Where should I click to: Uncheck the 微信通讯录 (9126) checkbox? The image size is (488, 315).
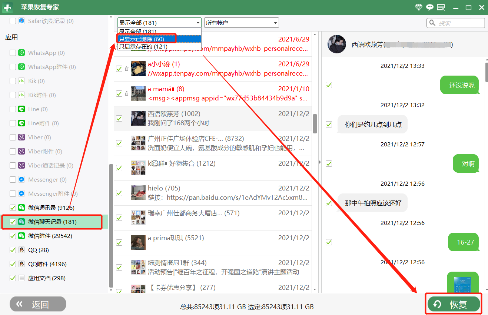tap(13, 208)
